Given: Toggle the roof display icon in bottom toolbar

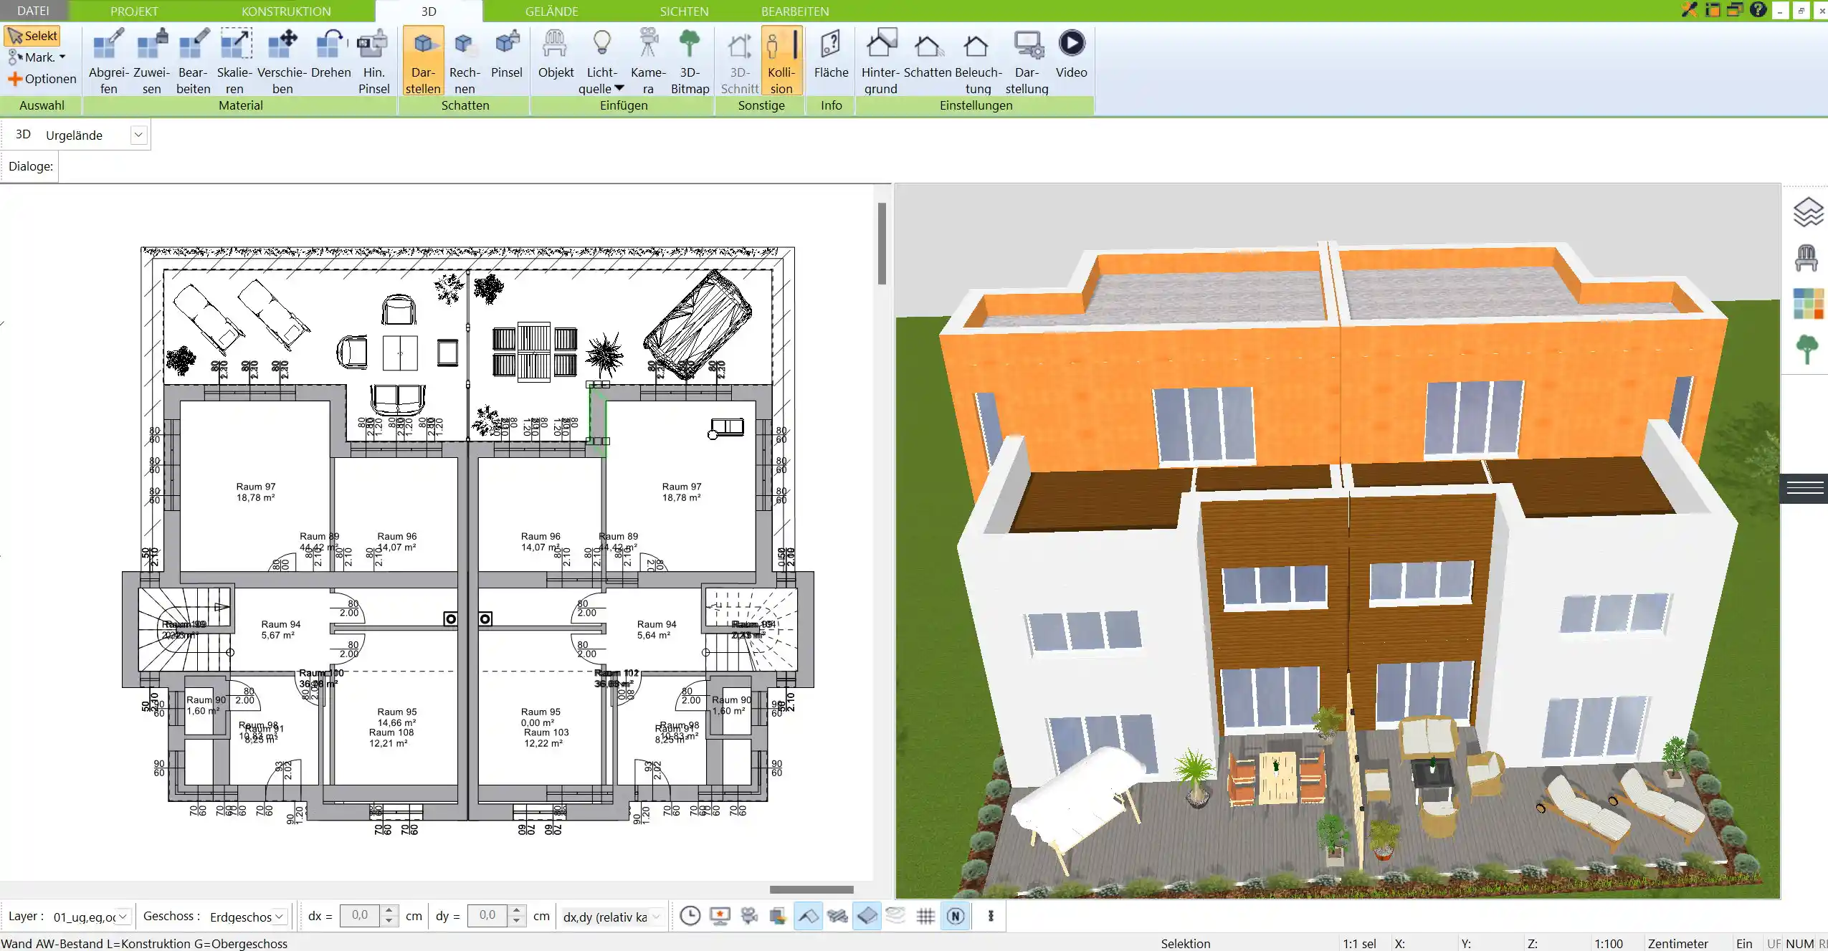Looking at the screenshot, I should [808, 916].
